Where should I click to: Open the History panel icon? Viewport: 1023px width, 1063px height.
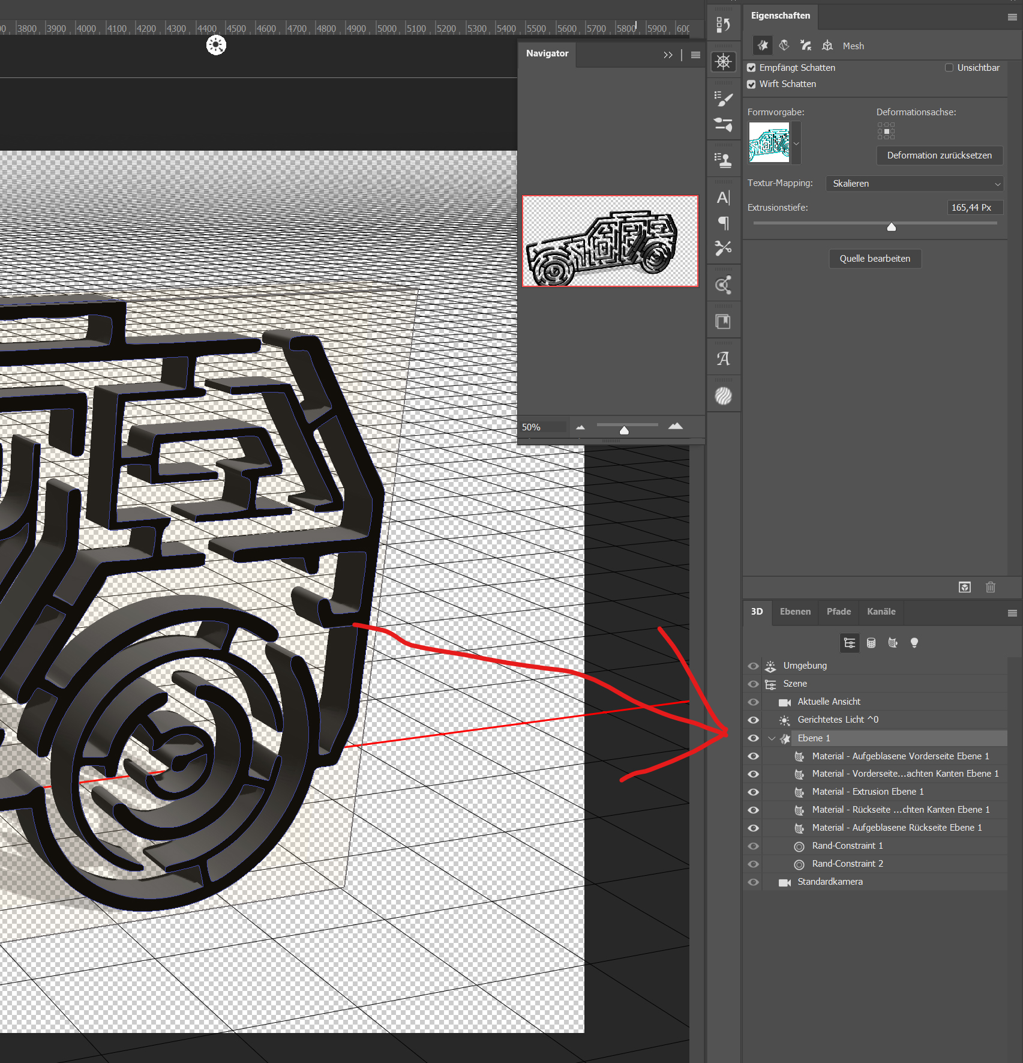(723, 25)
